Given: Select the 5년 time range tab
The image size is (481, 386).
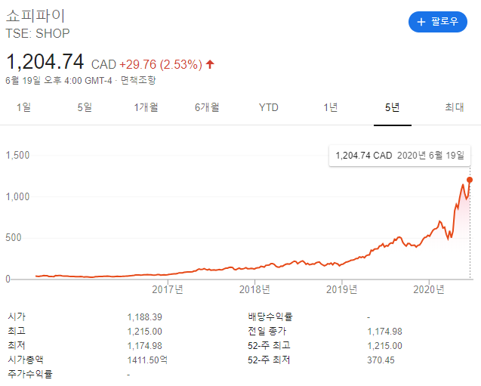Looking at the screenshot, I should point(393,107).
